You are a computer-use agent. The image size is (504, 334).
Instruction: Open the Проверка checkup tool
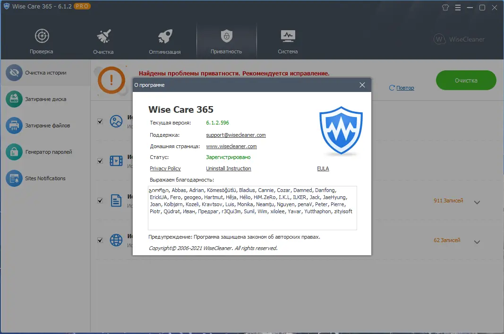click(x=41, y=40)
